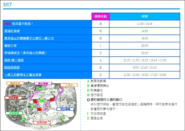
Task: Click location H in the 兔耳蛋大脫逃 row
Action: coord(101,24)
